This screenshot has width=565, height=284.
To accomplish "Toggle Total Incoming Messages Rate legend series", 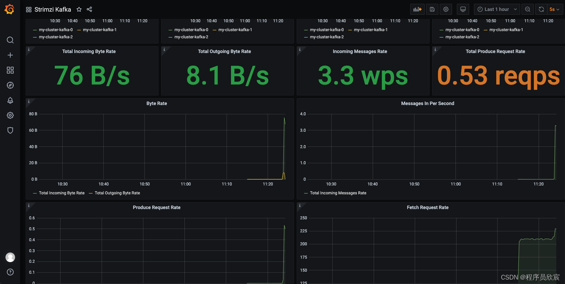I will click(x=338, y=193).
